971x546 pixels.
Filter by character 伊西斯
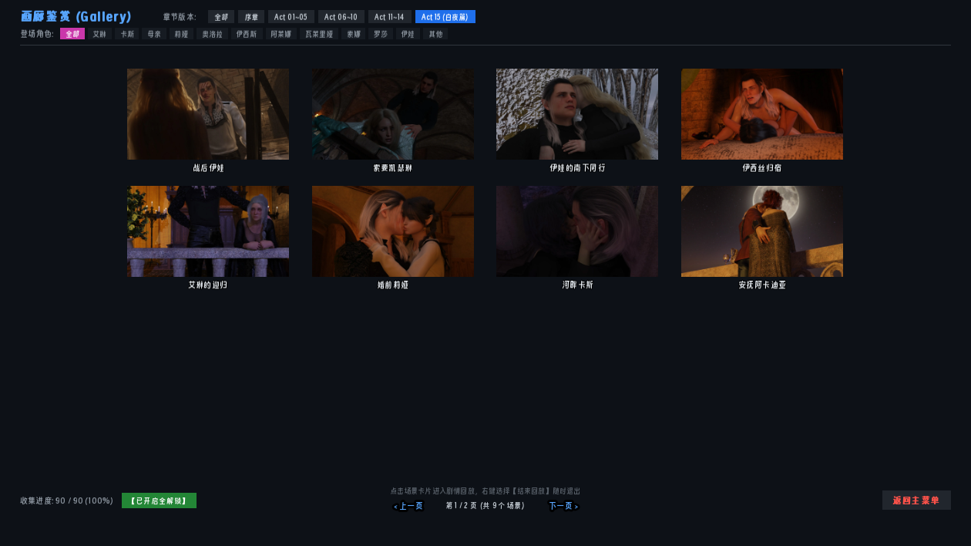pos(247,34)
